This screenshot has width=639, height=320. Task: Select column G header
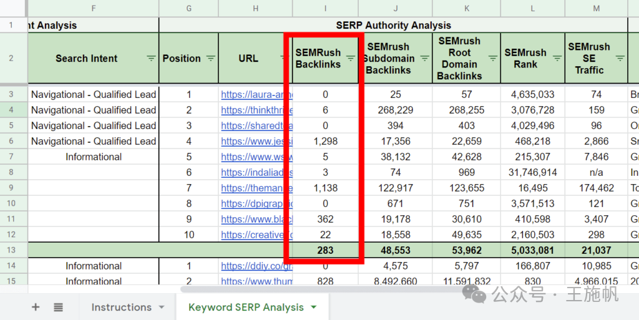[188, 8]
